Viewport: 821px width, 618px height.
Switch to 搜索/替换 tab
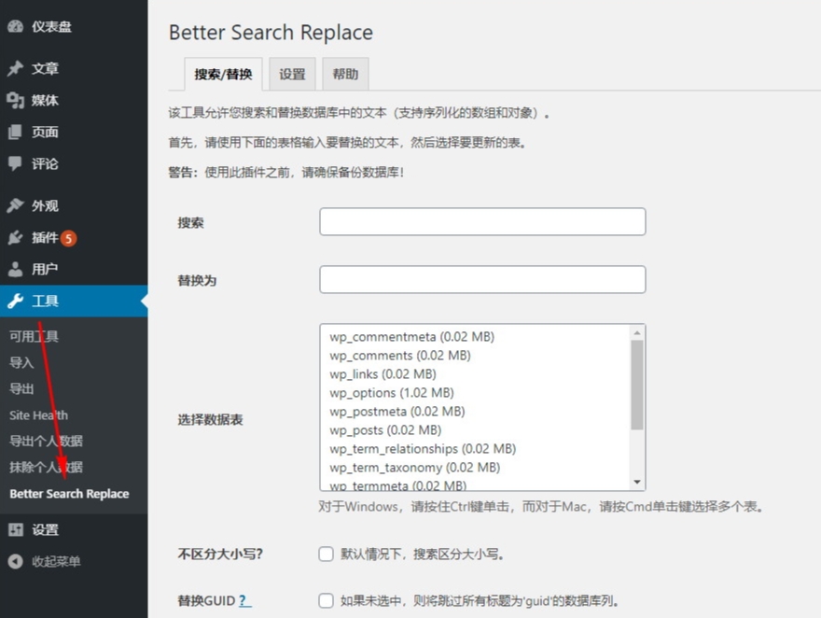(x=223, y=74)
